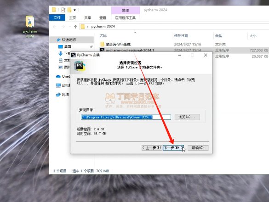Switch to 主页 ribbon tab
Screen dimensions: 269x202
point(72,18)
